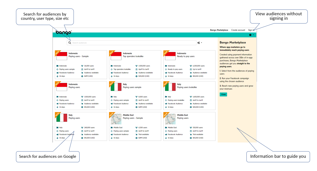Click the '1,600,000 users' text

click(199, 97)
